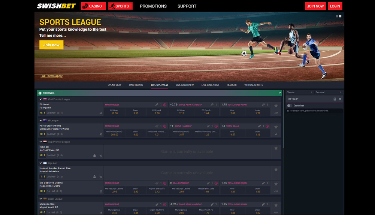Click link icon in FC Noah Total Goals Asian

(263, 105)
